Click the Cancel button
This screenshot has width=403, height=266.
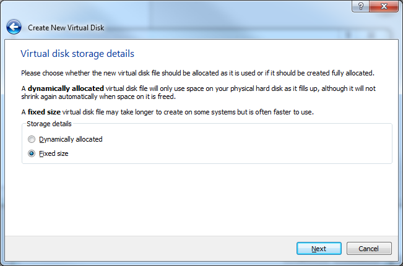click(x=369, y=249)
